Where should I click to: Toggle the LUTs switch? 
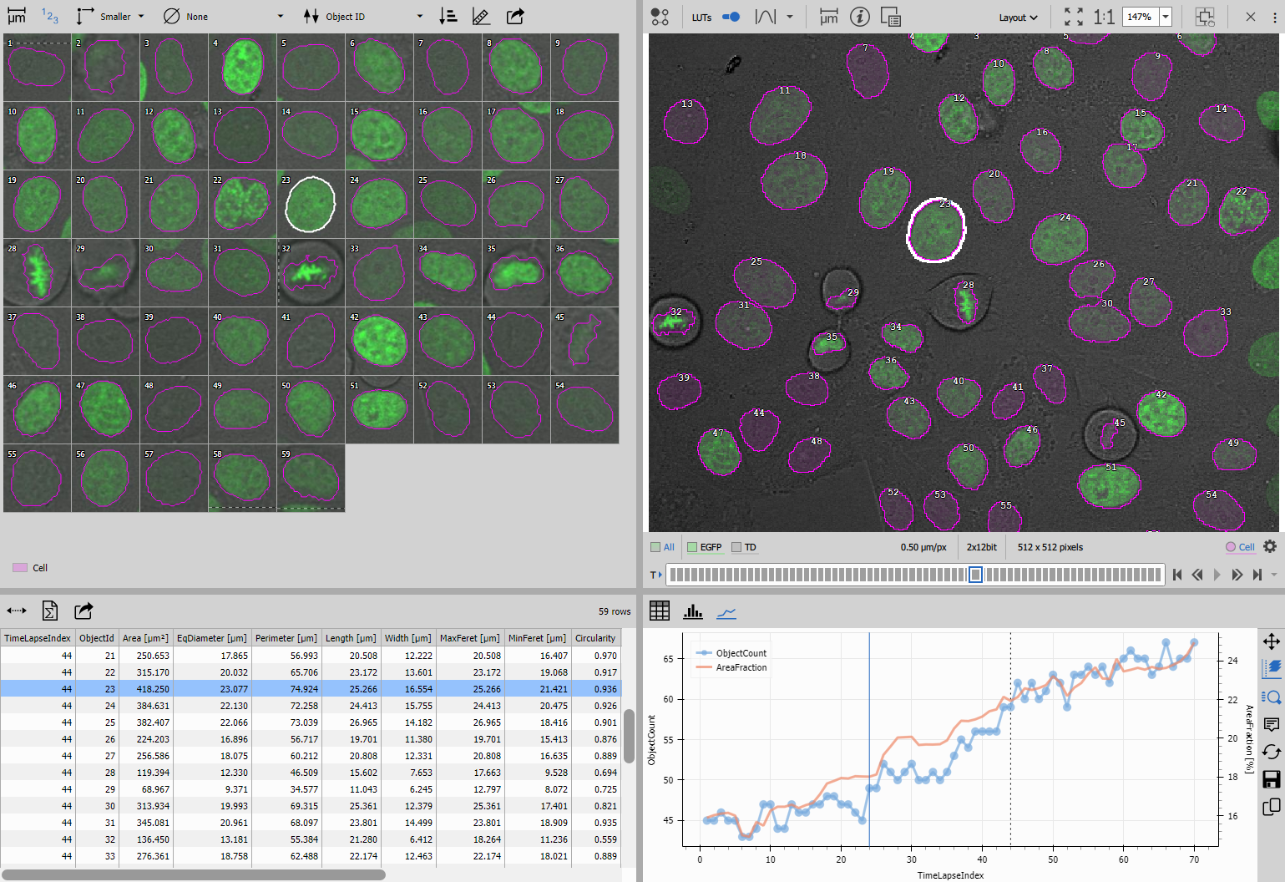click(x=731, y=17)
